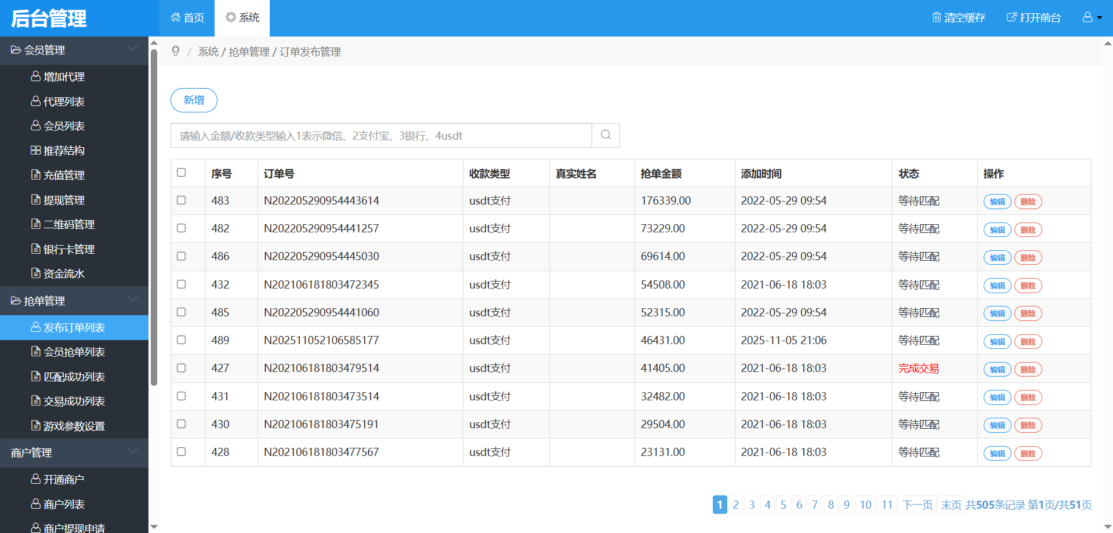Click the gear icon in 系统 tab
The width and height of the screenshot is (1113, 533).
[x=231, y=17]
